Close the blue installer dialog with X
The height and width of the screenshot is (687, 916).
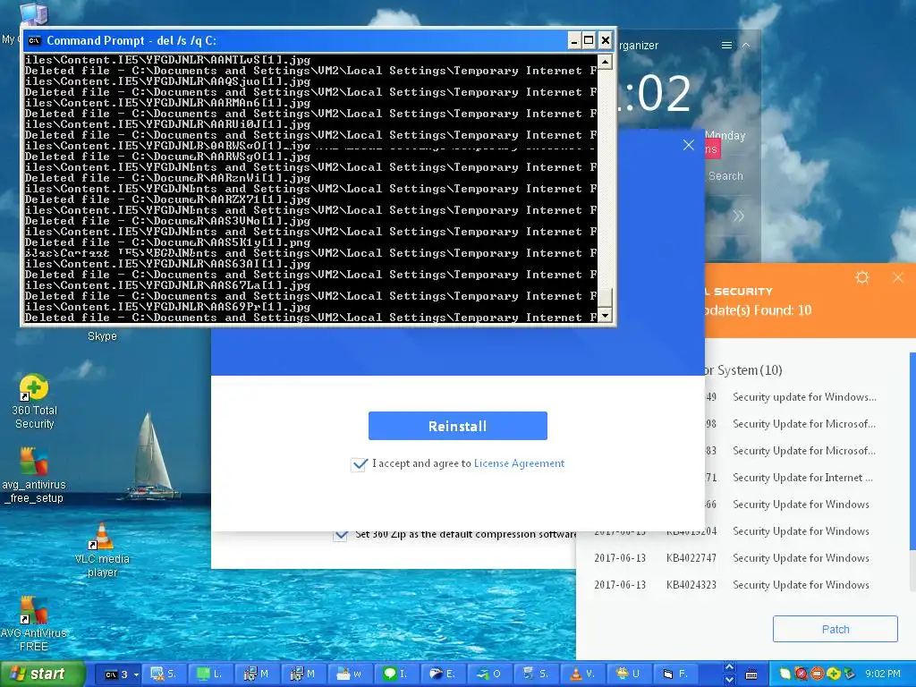pyautogui.click(x=689, y=145)
